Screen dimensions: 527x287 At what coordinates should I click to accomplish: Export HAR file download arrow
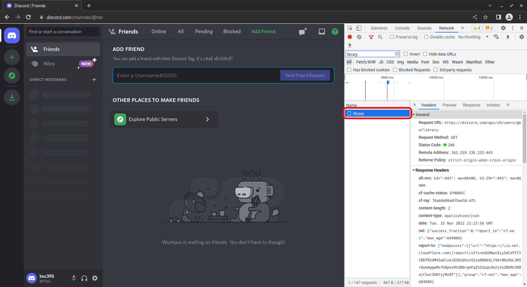point(350,45)
